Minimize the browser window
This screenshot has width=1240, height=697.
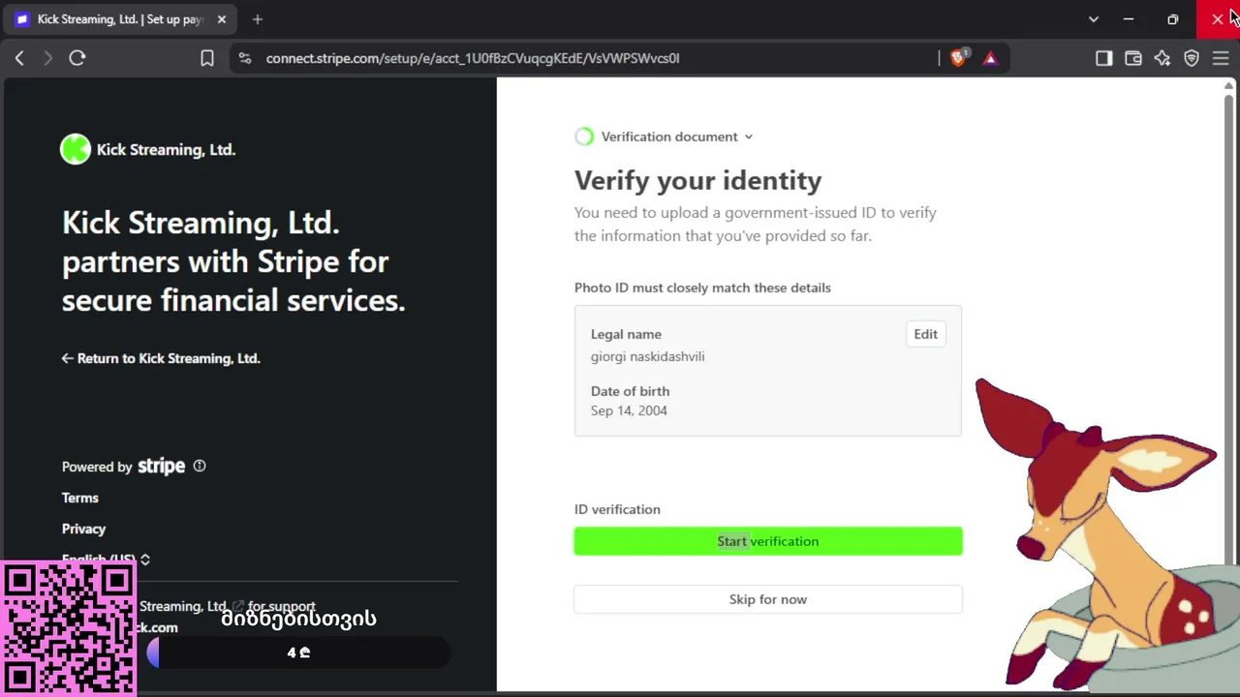(x=1129, y=19)
